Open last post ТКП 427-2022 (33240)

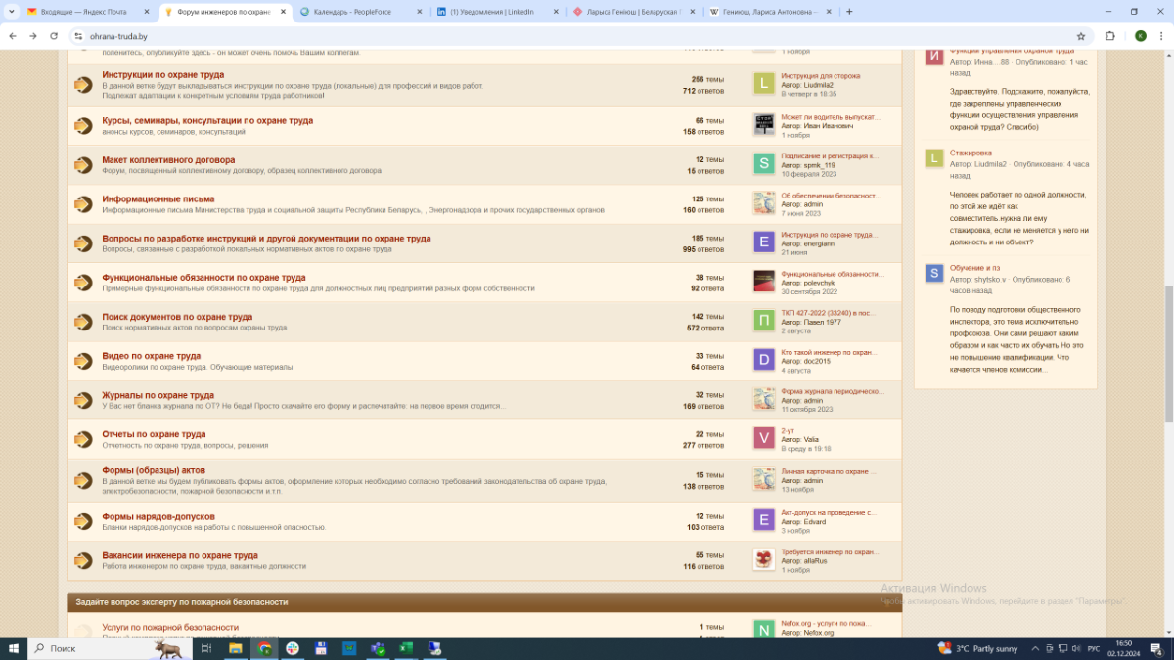tap(828, 313)
